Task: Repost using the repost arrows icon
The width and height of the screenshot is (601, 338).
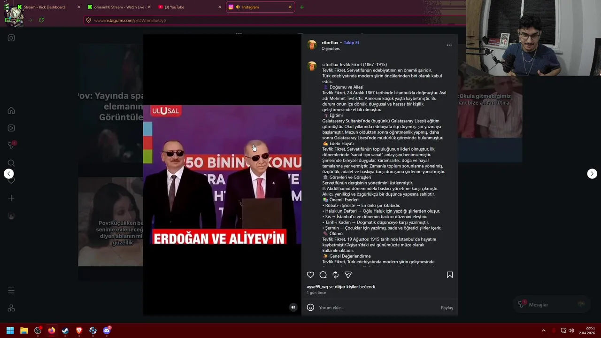Action: [x=335, y=275]
